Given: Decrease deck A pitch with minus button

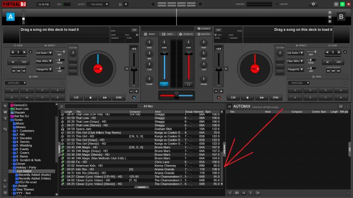Looking at the screenshot, I should [131, 91].
